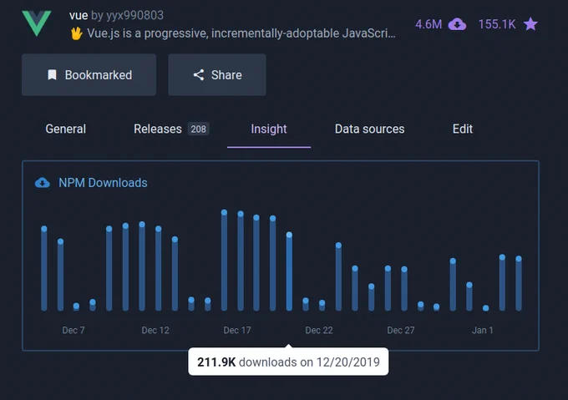Click the NPM Downloads heading
The width and height of the screenshot is (568, 400).
point(103,183)
